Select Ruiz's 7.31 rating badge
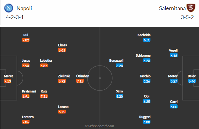The height and width of the screenshot is (129, 199). (44, 96)
